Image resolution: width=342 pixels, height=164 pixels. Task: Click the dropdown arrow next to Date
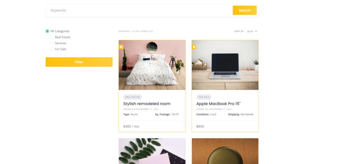(x=256, y=31)
